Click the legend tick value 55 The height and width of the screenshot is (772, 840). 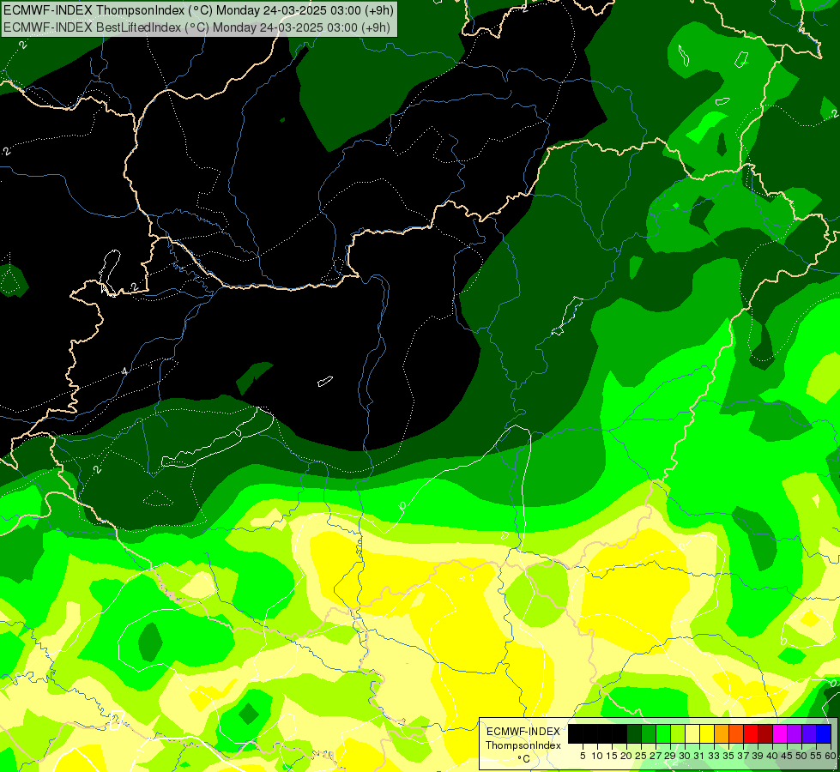tap(817, 756)
